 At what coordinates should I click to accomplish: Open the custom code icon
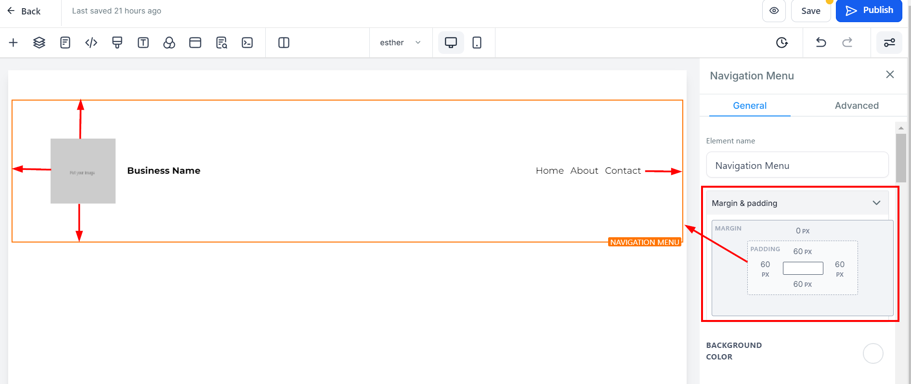[91, 43]
